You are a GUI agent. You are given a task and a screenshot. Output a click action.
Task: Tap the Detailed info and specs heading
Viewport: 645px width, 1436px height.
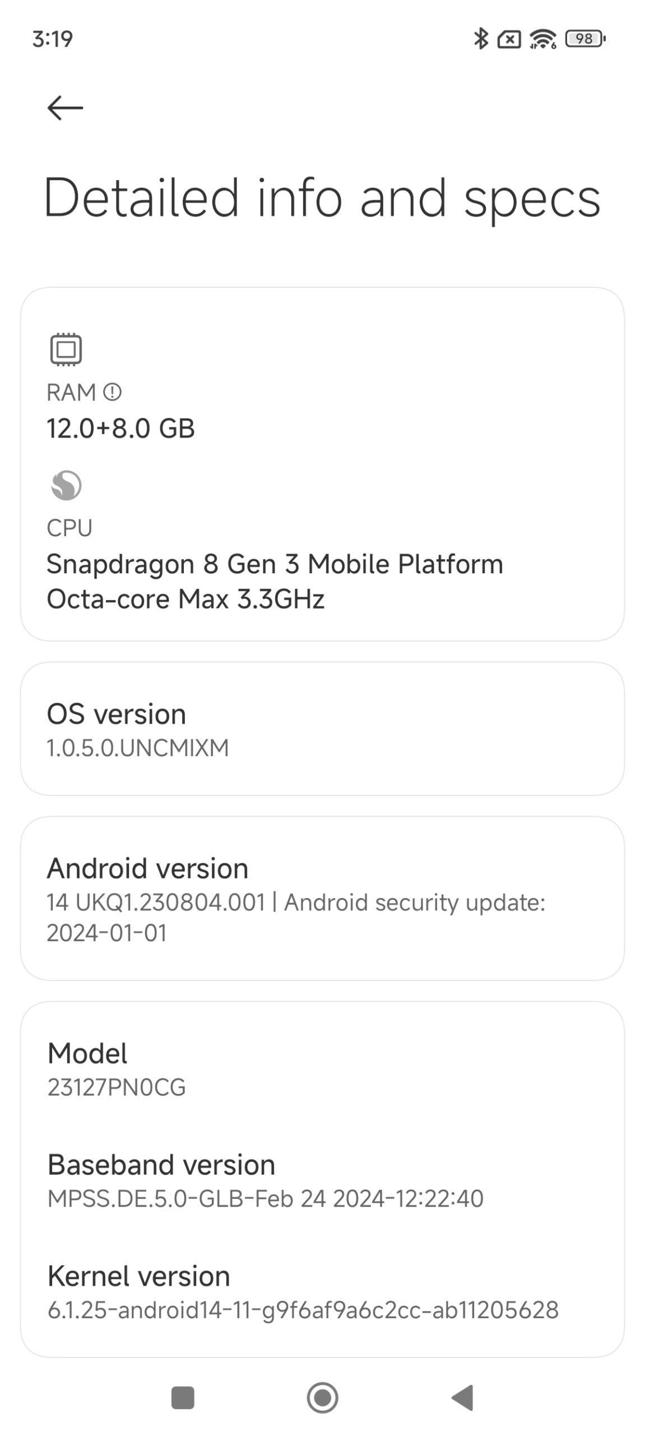[x=322, y=197]
